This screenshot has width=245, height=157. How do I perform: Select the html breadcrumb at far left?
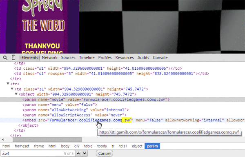point(6,146)
